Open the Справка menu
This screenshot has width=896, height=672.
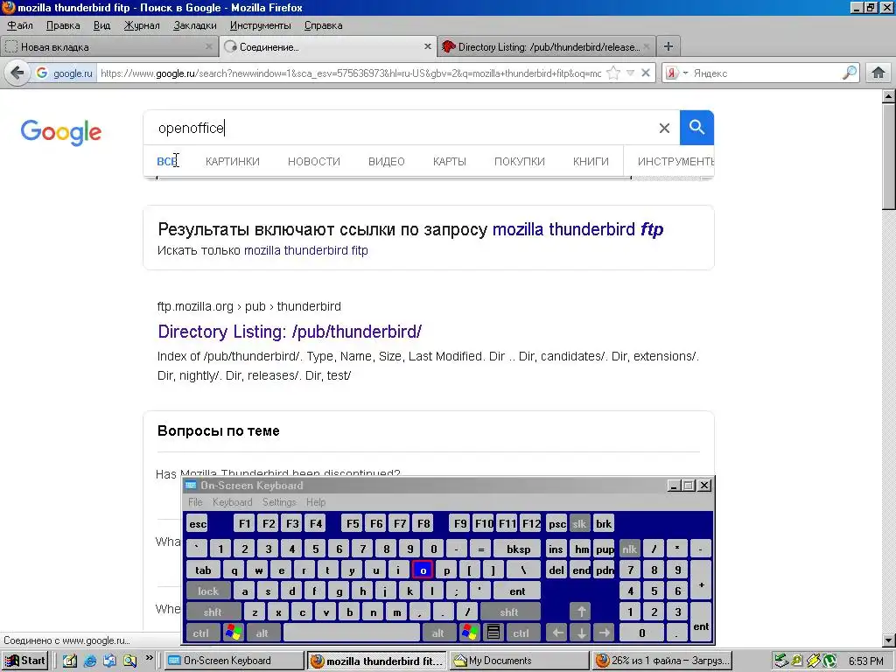point(324,25)
